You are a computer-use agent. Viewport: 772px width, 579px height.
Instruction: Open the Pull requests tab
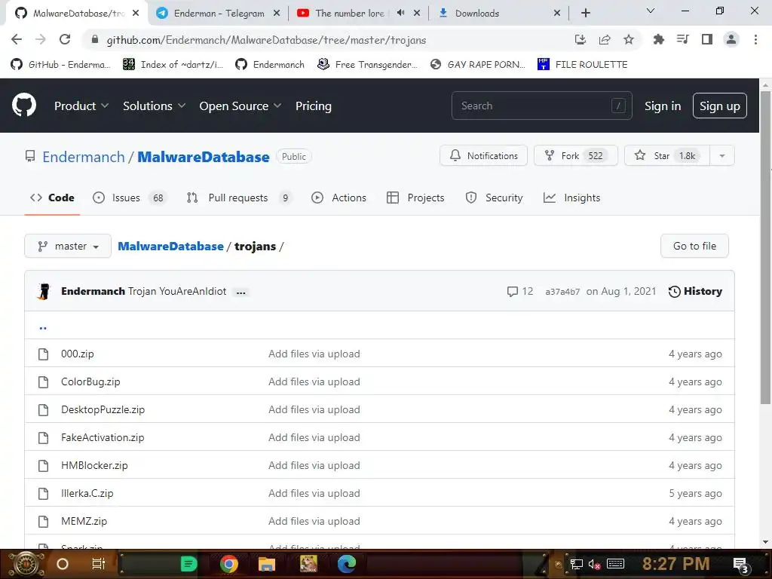click(239, 198)
